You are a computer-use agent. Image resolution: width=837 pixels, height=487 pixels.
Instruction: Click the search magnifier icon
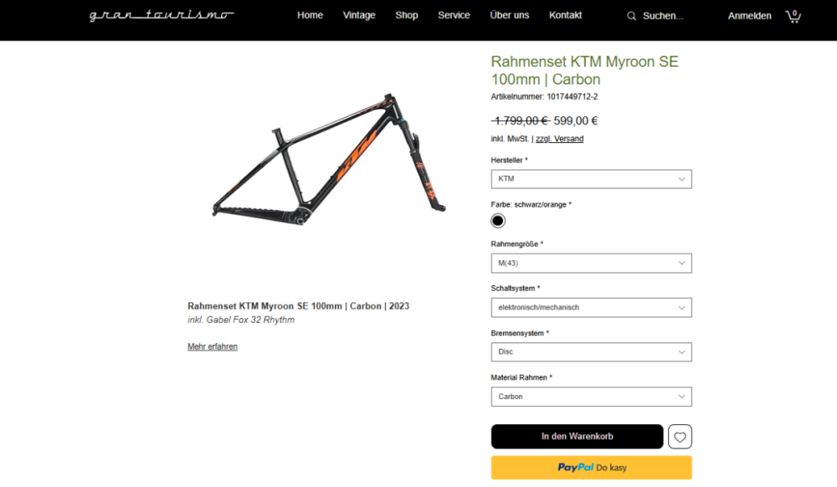[x=631, y=16]
